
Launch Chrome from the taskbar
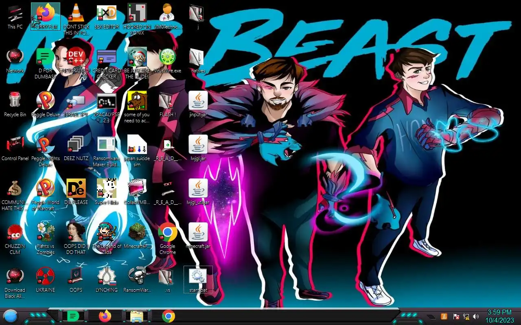coord(168,316)
